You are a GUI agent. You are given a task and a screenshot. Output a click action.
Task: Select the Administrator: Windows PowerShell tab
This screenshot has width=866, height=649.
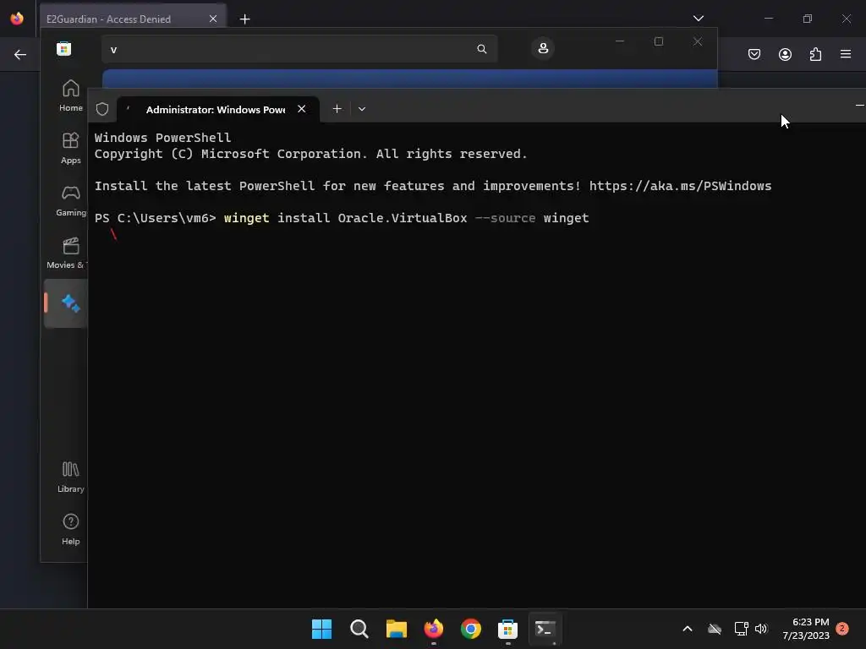click(218, 109)
